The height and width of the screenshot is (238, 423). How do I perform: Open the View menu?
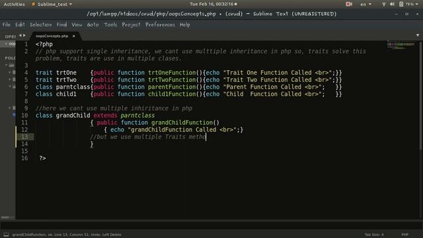pos(77,24)
